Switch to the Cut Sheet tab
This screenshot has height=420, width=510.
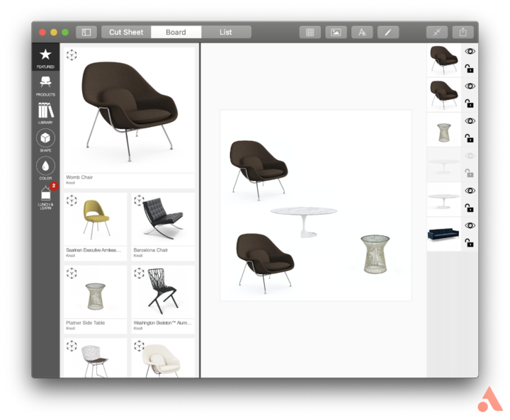pos(126,32)
